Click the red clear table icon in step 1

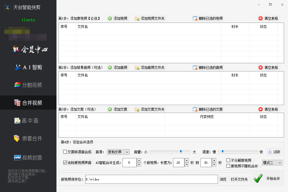(x=260, y=19)
